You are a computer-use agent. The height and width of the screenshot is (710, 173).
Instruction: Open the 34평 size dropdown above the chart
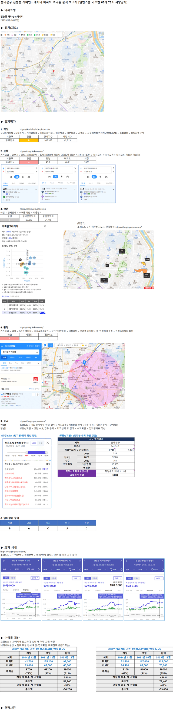coord(117,578)
